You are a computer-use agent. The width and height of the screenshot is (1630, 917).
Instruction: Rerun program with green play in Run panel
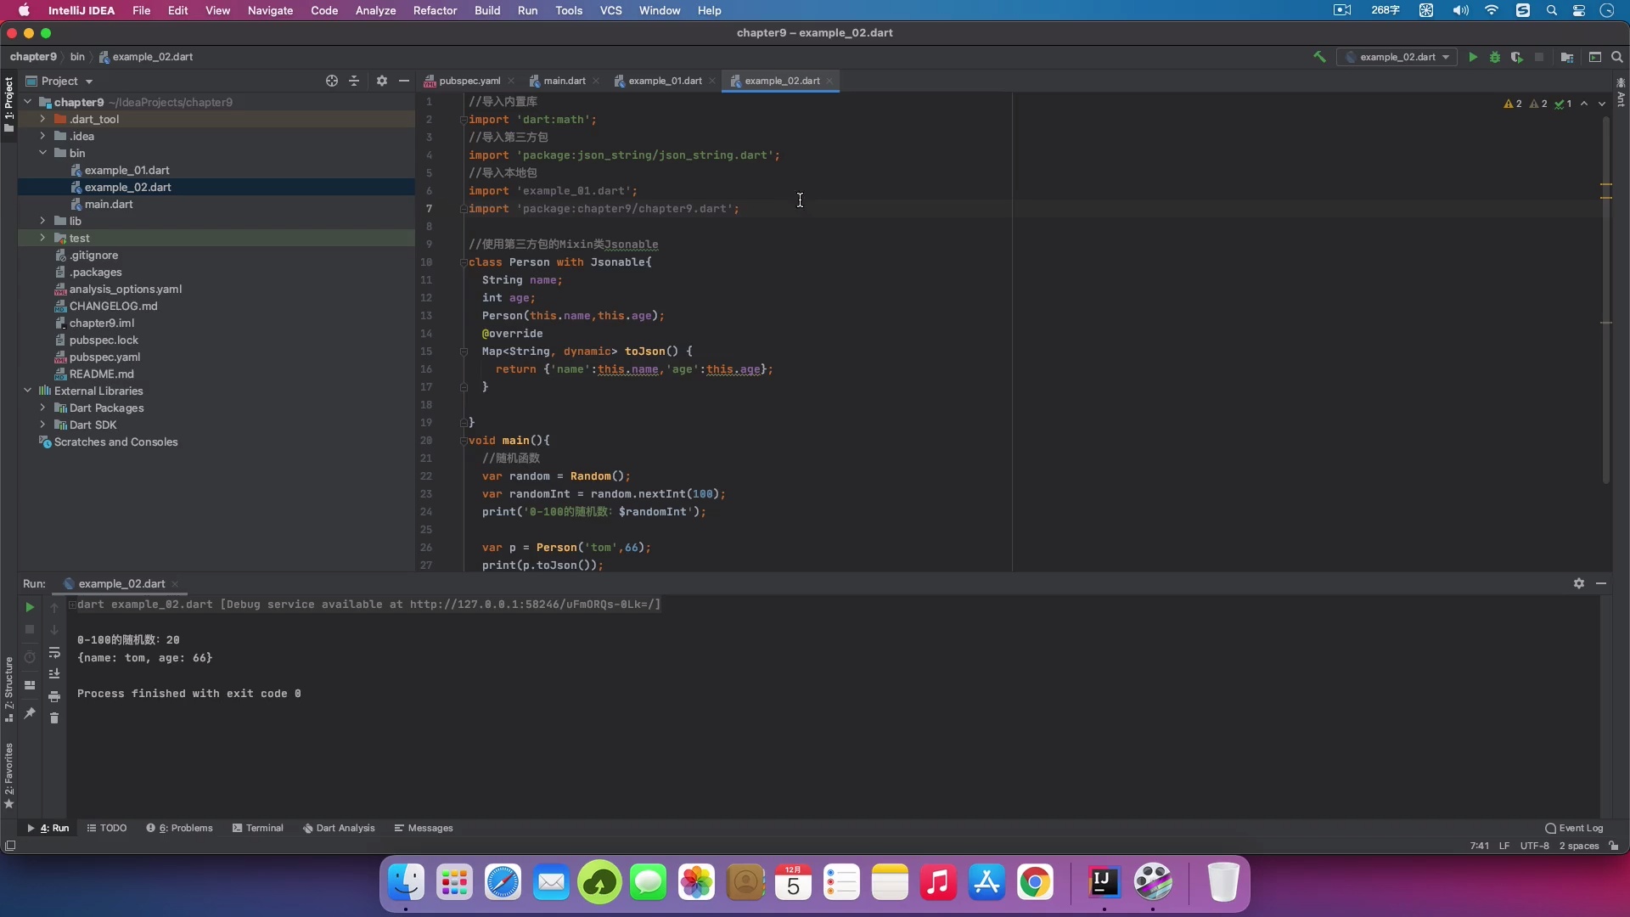pyautogui.click(x=30, y=607)
